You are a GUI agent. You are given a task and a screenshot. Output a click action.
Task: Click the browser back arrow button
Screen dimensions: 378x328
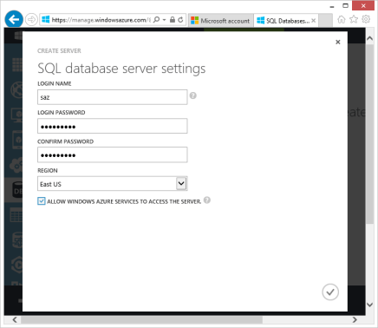[x=14, y=19]
